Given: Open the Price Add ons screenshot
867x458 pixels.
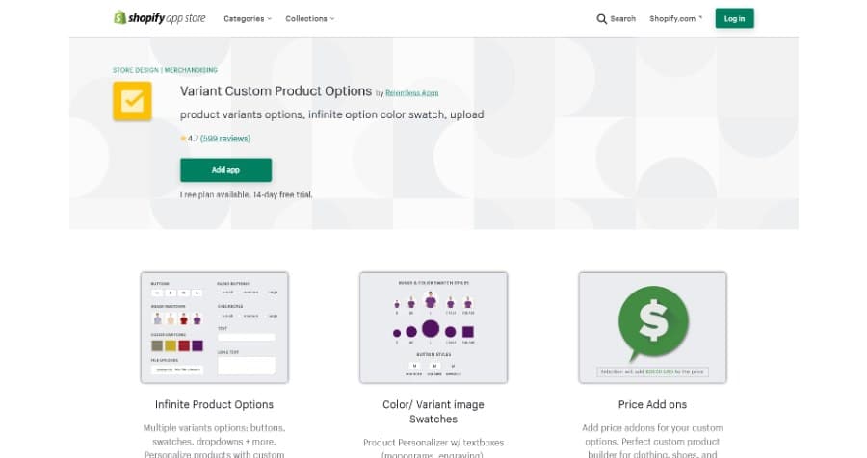Looking at the screenshot, I should [652, 327].
